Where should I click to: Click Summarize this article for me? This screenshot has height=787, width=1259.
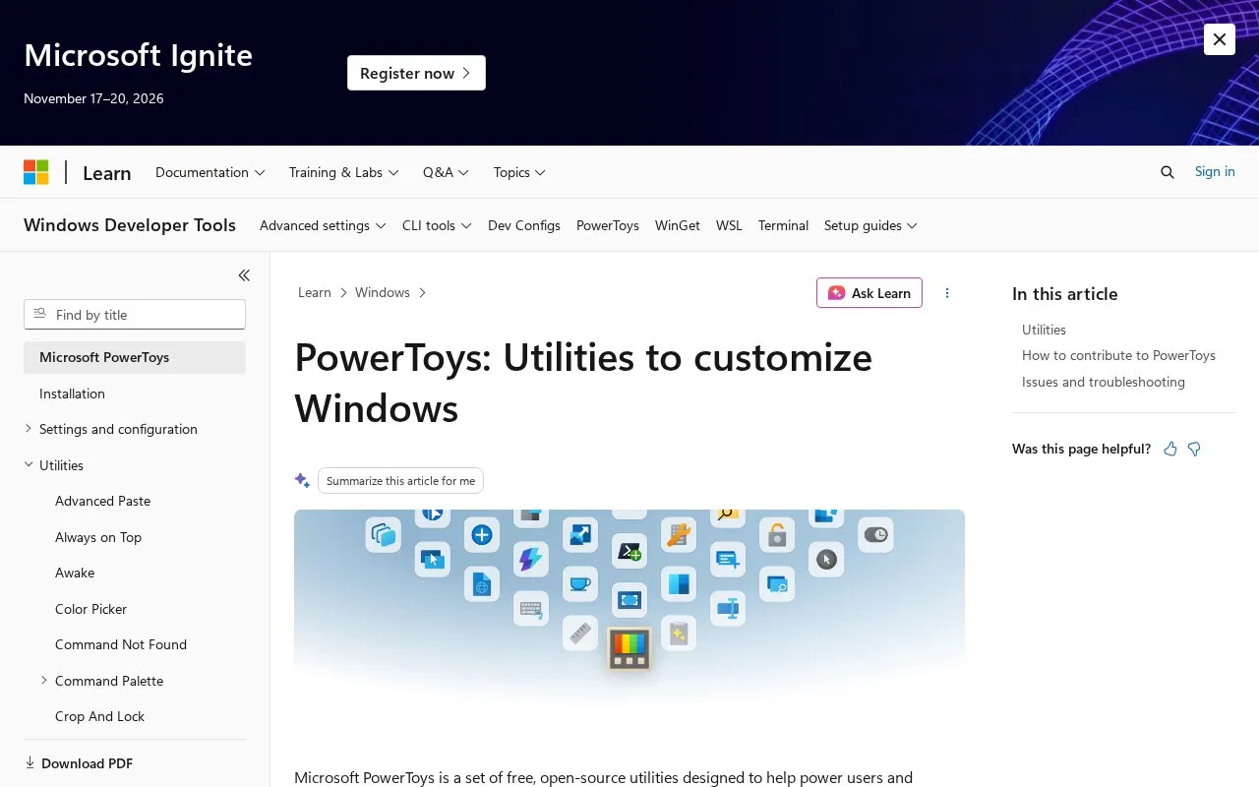[400, 481]
